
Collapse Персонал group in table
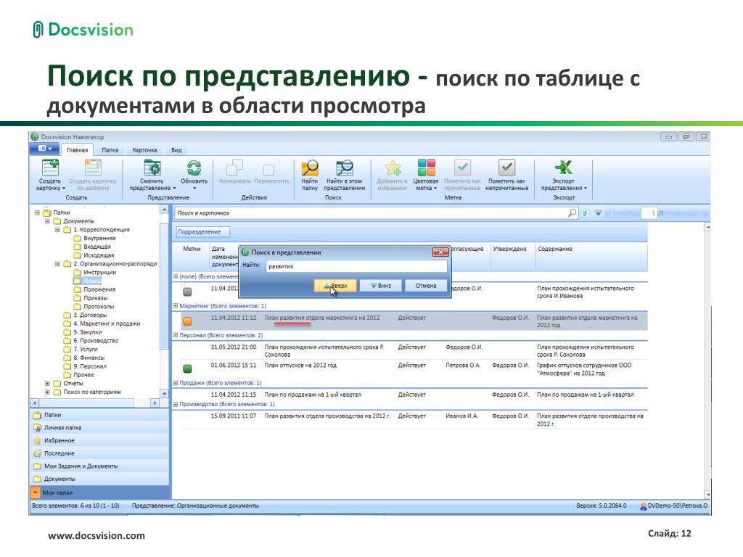[176, 335]
